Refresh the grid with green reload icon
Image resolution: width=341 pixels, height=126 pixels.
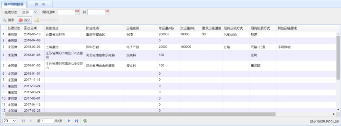(x=85, y=121)
